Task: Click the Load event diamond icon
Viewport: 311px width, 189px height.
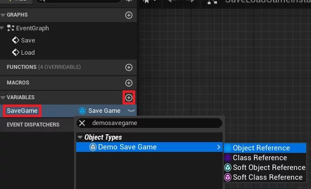Action: pyautogui.click(x=16, y=52)
